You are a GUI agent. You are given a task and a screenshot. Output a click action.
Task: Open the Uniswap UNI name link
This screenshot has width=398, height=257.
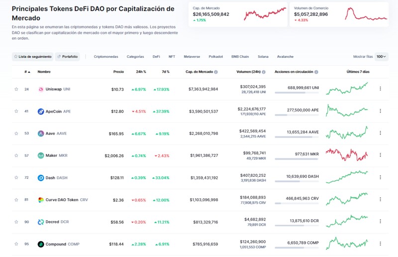[58, 89]
